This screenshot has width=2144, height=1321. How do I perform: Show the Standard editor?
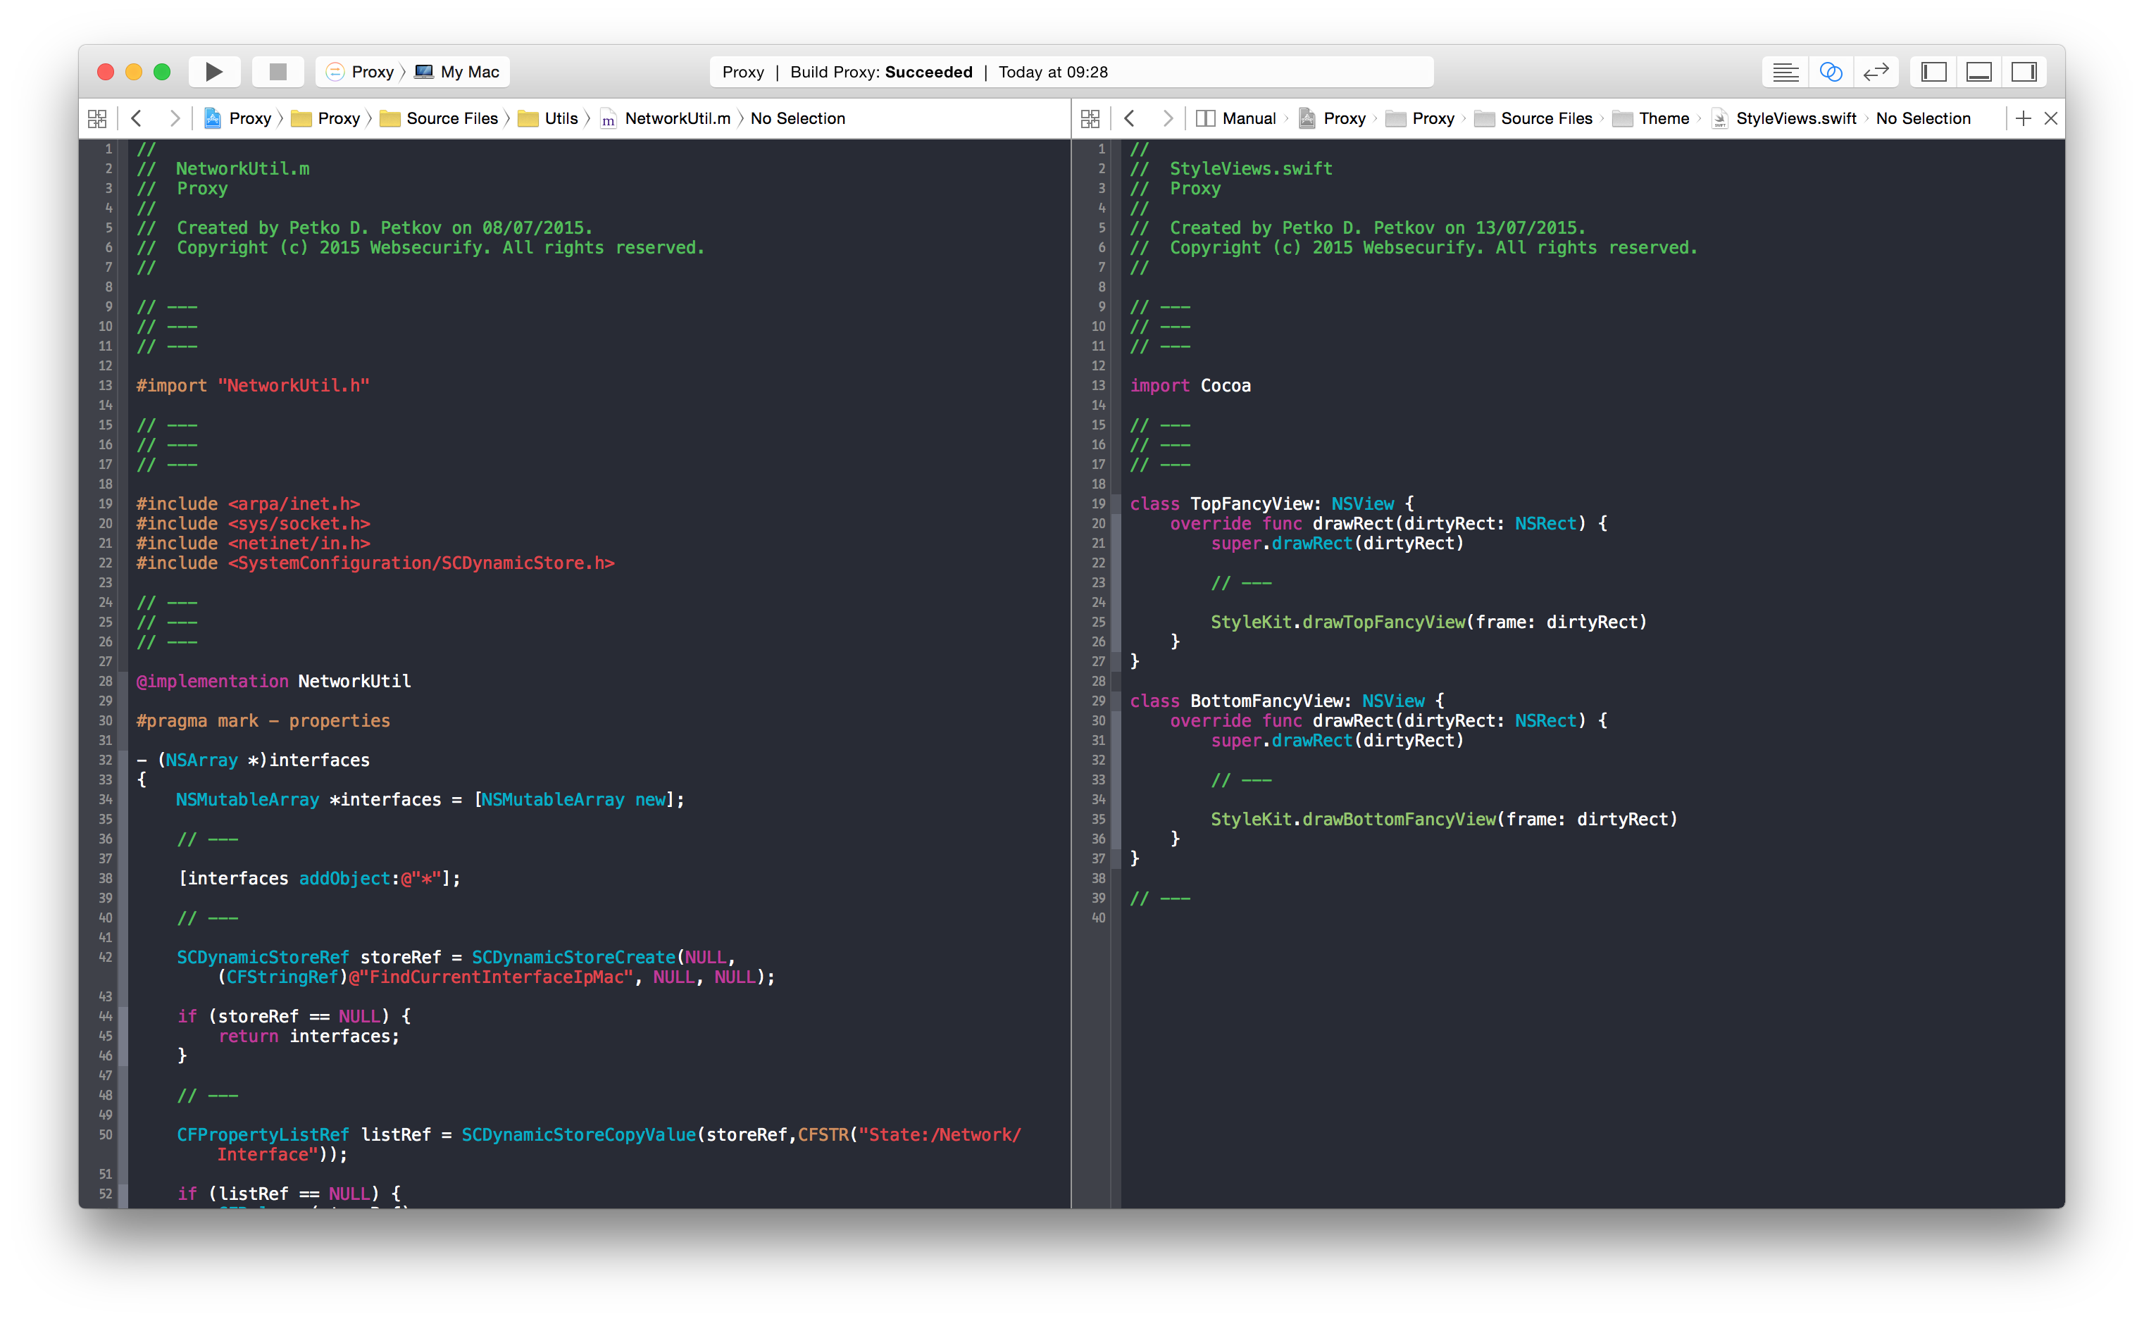coord(1785,72)
